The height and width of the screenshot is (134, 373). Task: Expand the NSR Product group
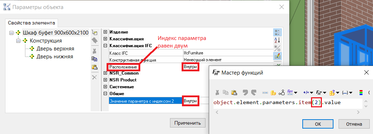pyautogui.click(x=105, y=80)
